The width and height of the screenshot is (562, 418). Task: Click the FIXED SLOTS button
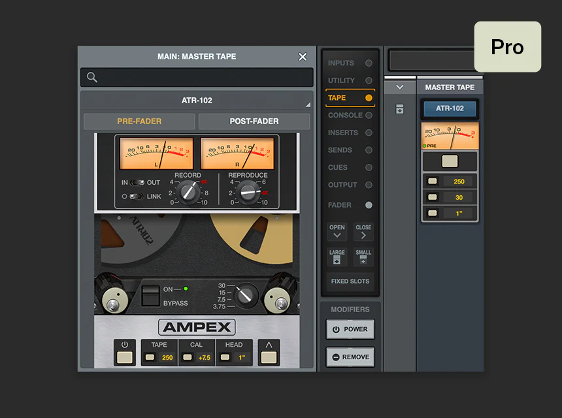tap(350, 281)
